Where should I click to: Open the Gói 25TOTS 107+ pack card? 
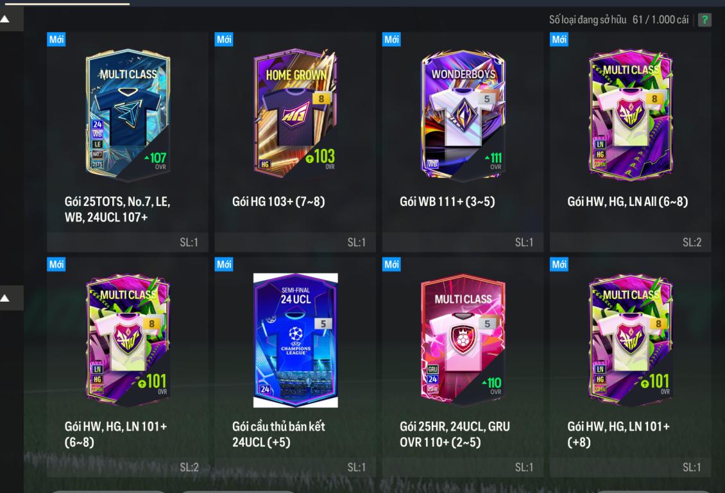[x=128, y=141]
